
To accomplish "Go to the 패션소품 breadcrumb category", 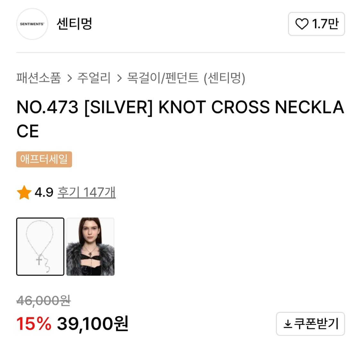I will pos(39,78).
